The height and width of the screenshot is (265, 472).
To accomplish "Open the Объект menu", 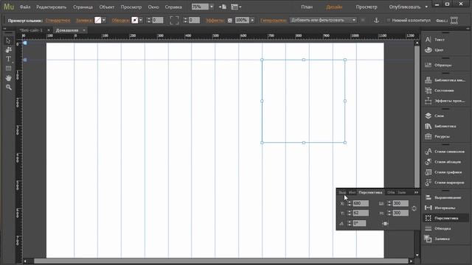I will [x=106, y=7].
